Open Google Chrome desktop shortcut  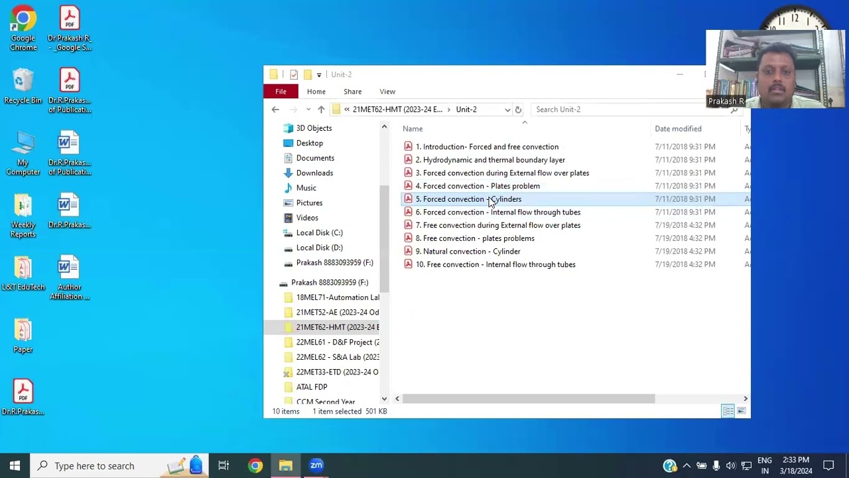click(x=23, y=29)
